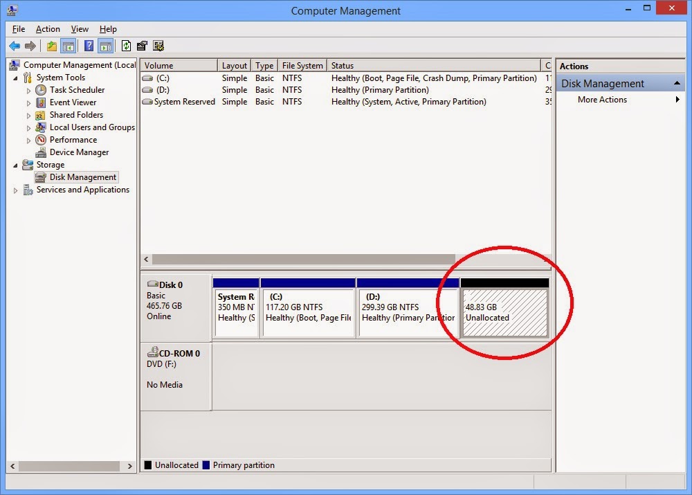This screenshot has height=495, width=692.
Task: Select the Services and Applications icon
Action: (x=28, y=190)
